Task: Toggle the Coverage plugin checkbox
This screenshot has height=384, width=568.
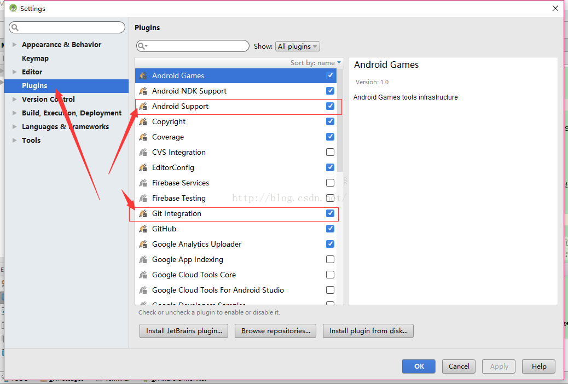Action: tap(330, 137)
